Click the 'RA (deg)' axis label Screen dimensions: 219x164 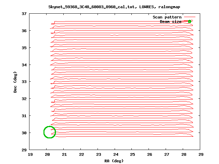(114, 161)
